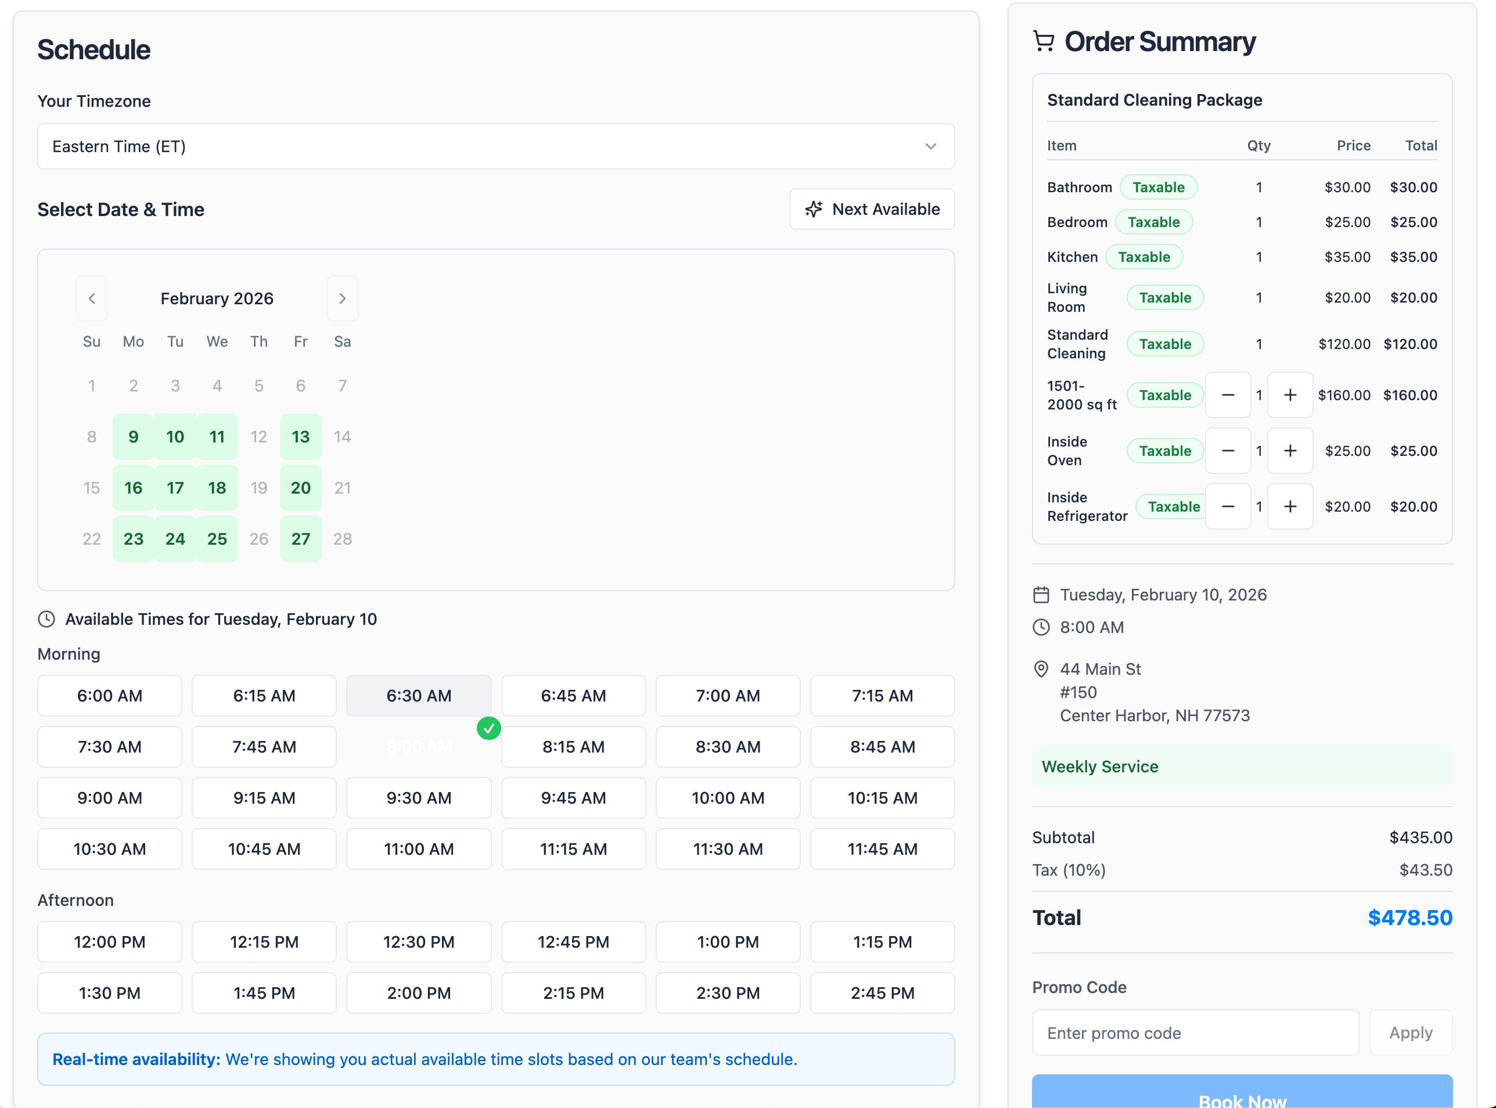Apply the promo code
Image resolution: width=1496 pixels, height=1108 pixels.
[1411, 1033]
